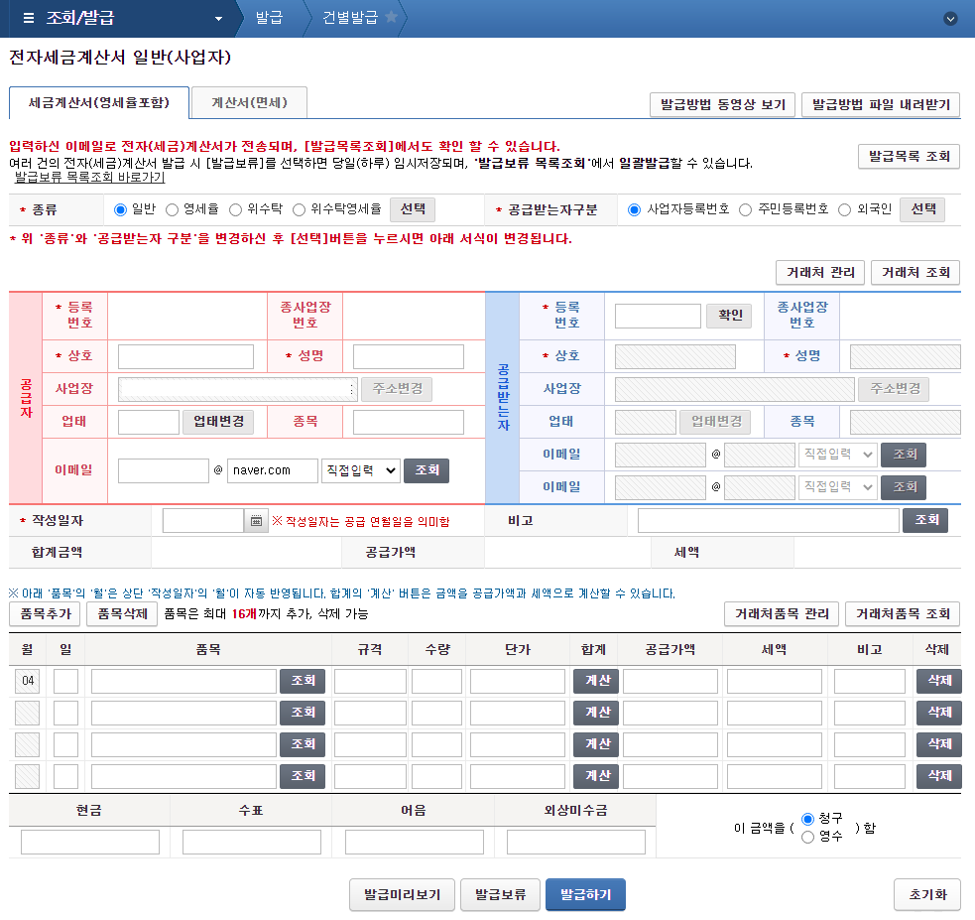Click 선택 button next to 공급받는자구분

[x=922, y=209]
